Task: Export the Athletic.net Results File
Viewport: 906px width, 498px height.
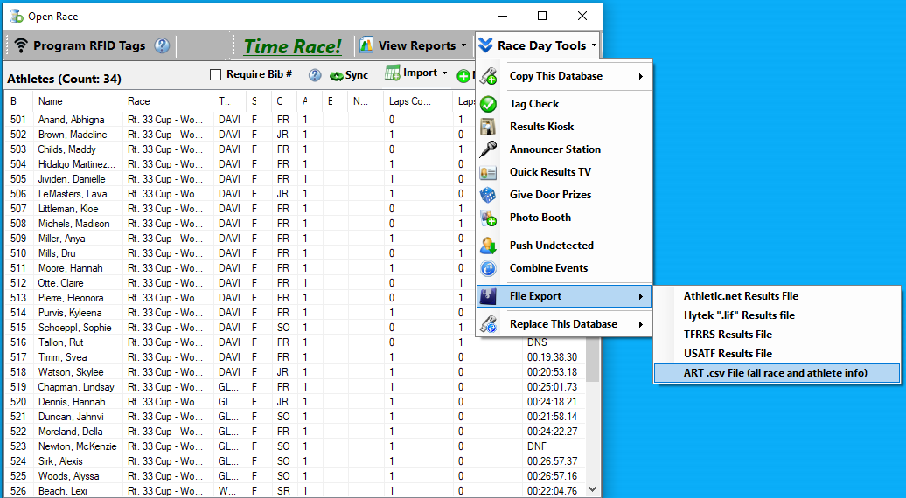Action: (777, 296)
